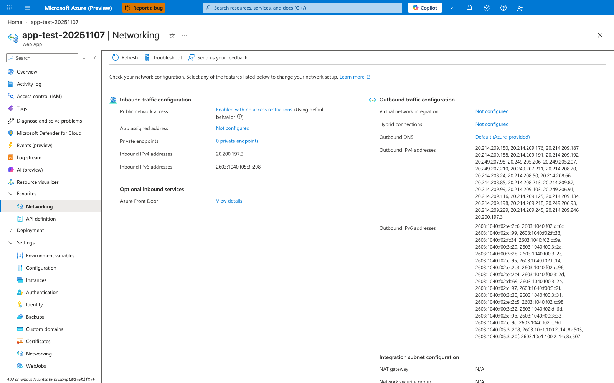Viewport: 614px width, 383px height.
Task: Open the more options ellipsis near title
Action: click(185, 35)
